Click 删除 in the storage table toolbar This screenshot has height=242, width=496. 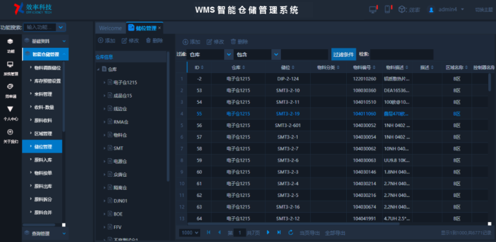pos(239,42)
